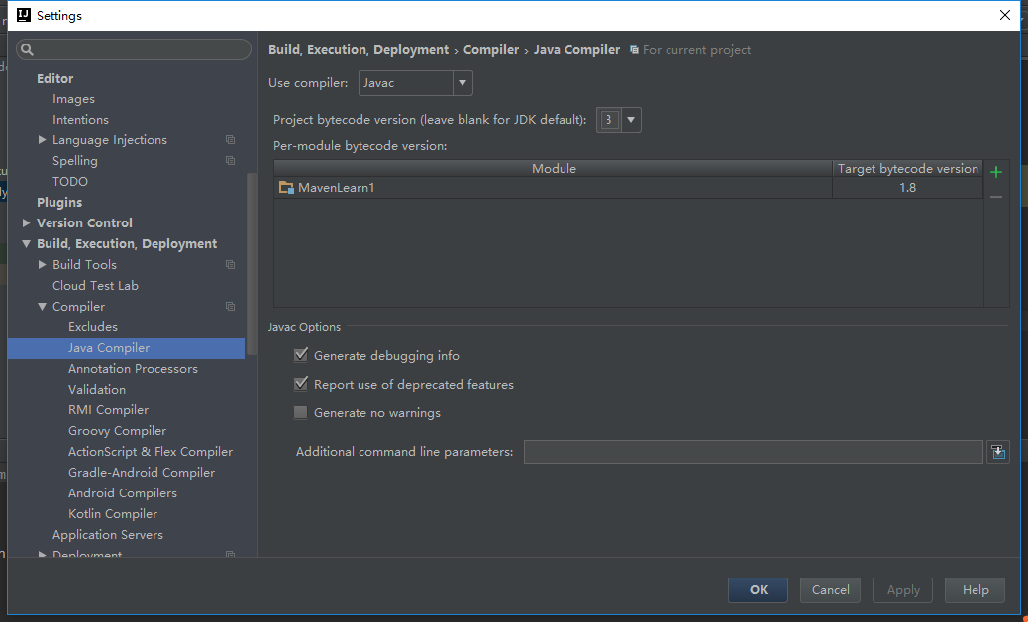Open Excludes under Compiler
Screen dimensions: 1028x622
click(93, 326)
